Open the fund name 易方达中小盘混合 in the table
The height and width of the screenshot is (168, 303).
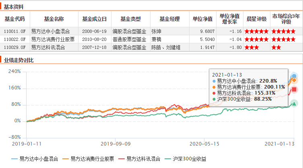point(50,31)
